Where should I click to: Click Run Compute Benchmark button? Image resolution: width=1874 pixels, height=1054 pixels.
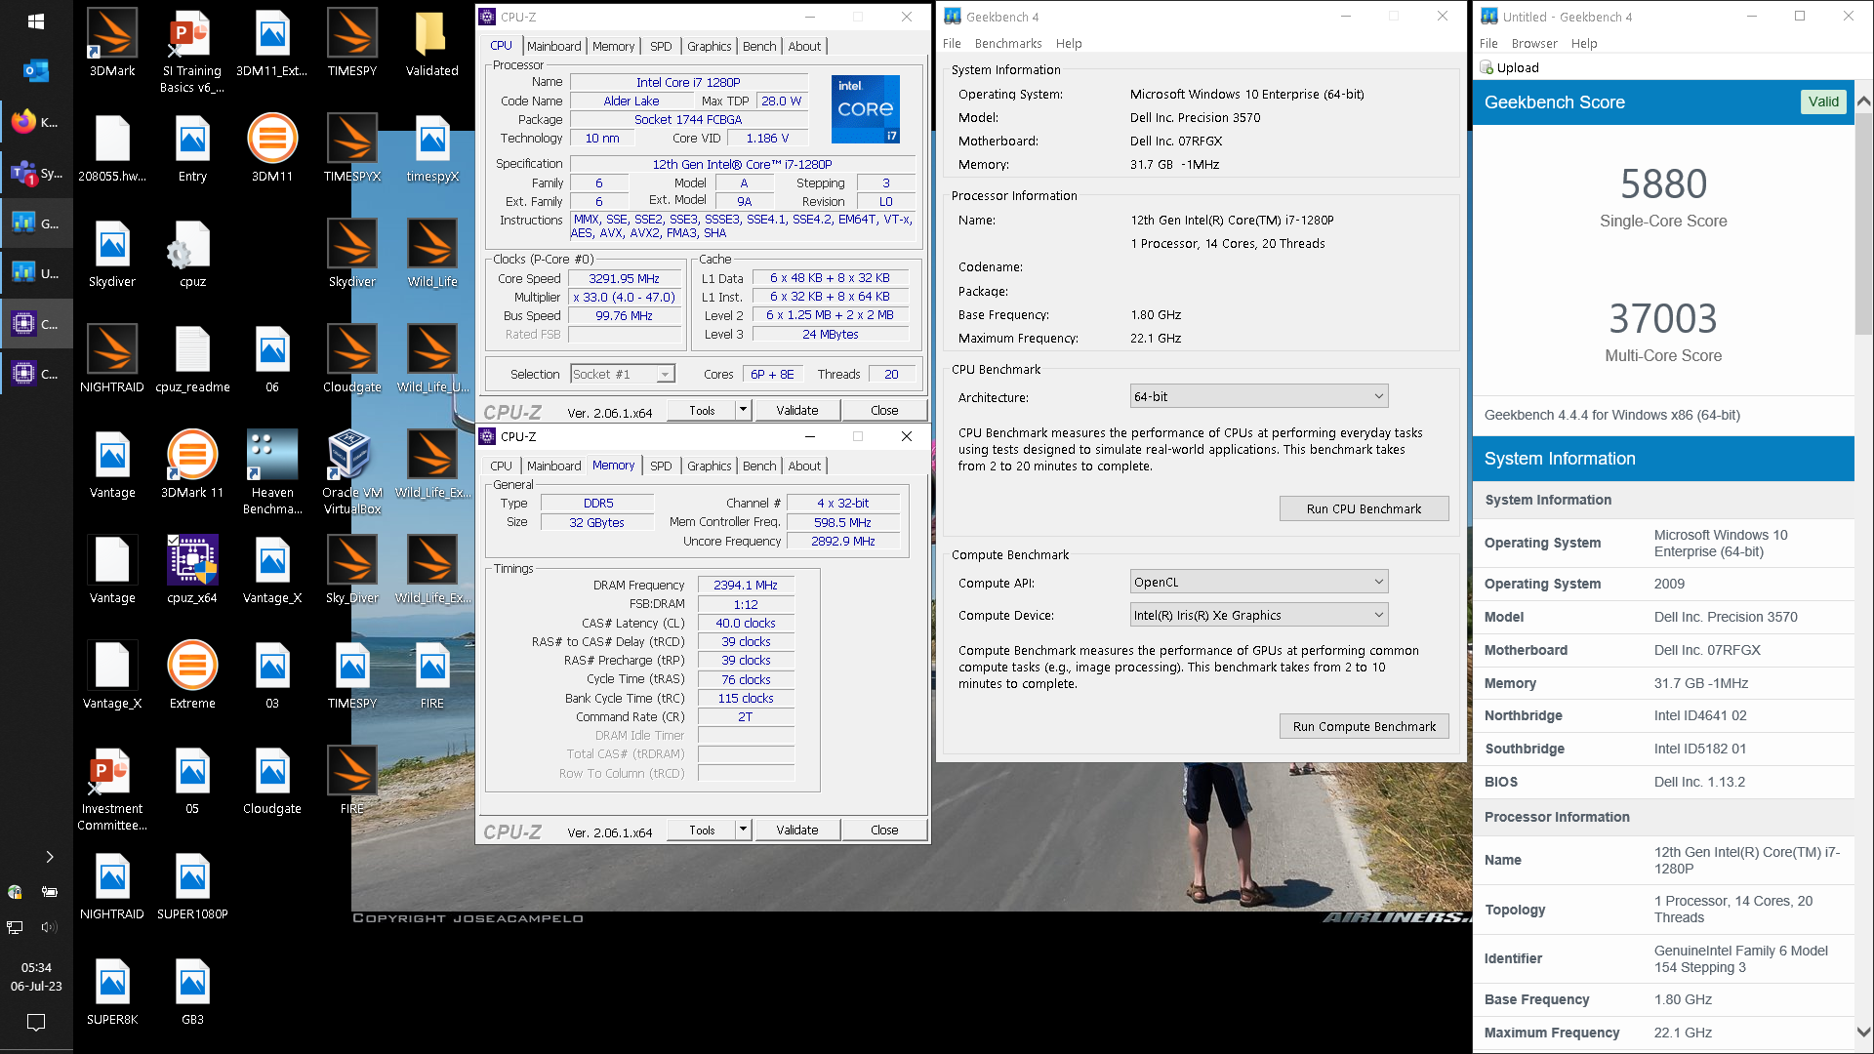pos(1364,726)
